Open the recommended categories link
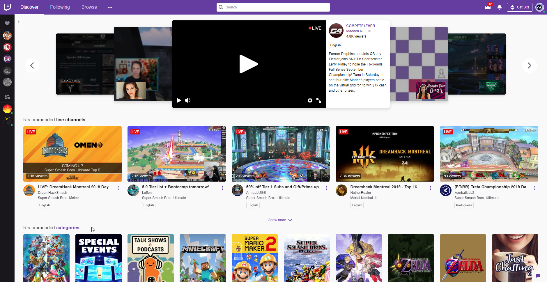Image resolution: width=547 pixels, height=282 pixels. [68, 228]
